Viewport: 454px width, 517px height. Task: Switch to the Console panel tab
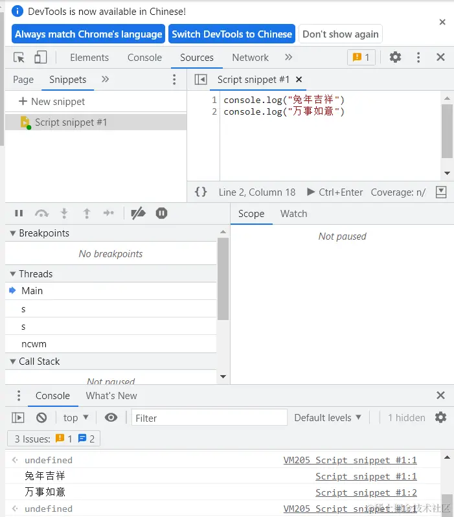pyautogui.click(x=144, y=58)
